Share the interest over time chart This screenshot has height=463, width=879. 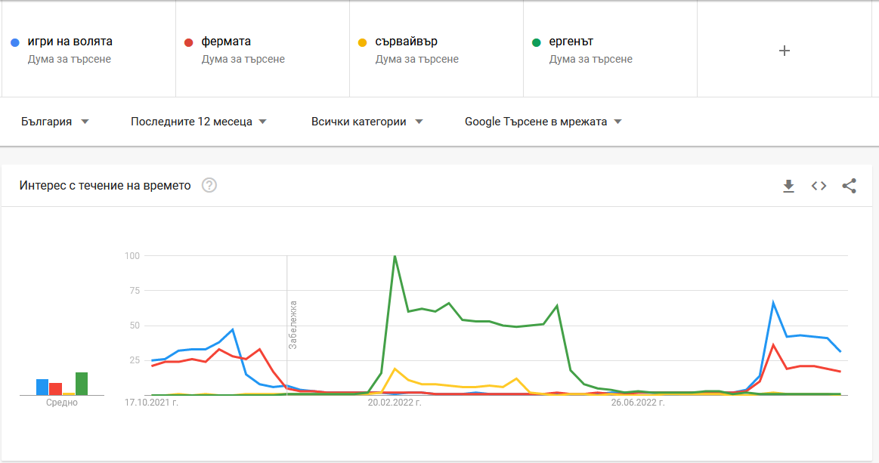849,186
